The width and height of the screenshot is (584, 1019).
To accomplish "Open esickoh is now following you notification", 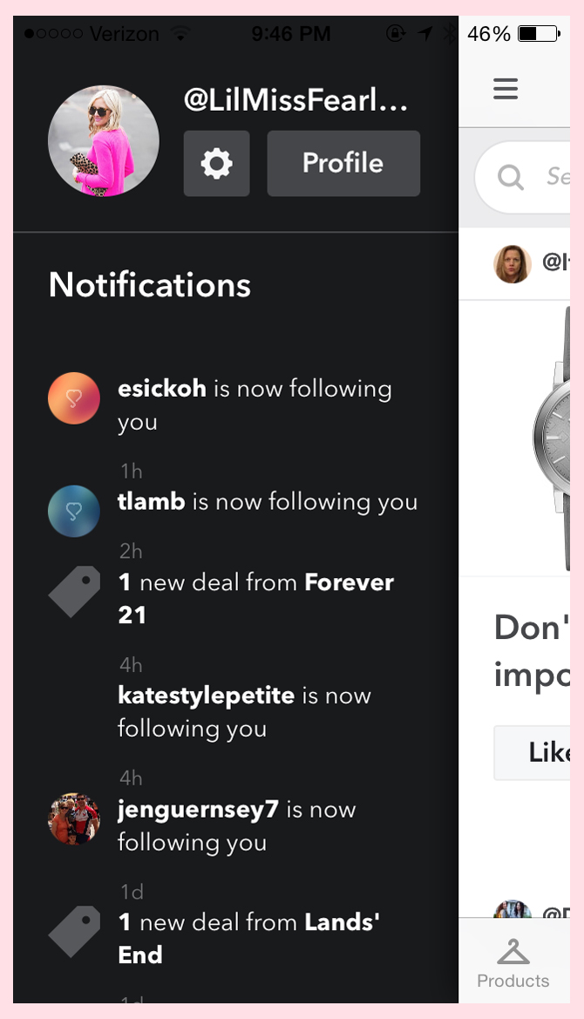I will [x=255, y=404].
